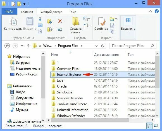Open the recent locations dropdown arrow
Viewport: 162px width, 131px height.
(22, 46)
